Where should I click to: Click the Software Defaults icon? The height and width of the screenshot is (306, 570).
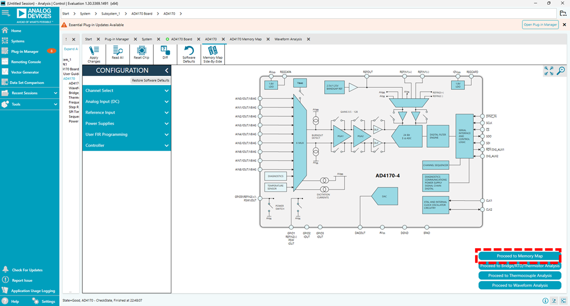point(189,53)
